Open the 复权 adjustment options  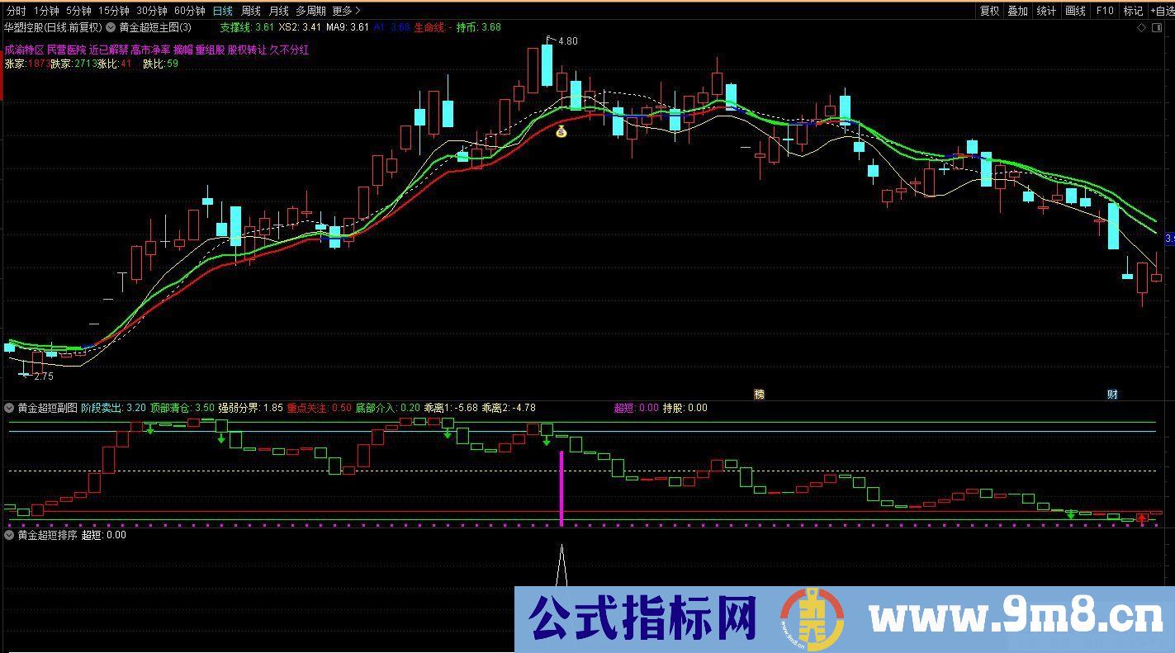point(989,11)
